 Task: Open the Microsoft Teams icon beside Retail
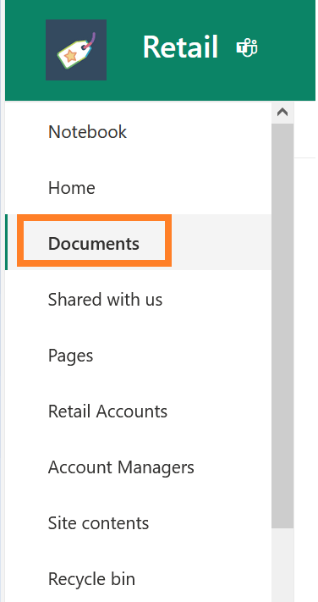click(x=247, y=48)
